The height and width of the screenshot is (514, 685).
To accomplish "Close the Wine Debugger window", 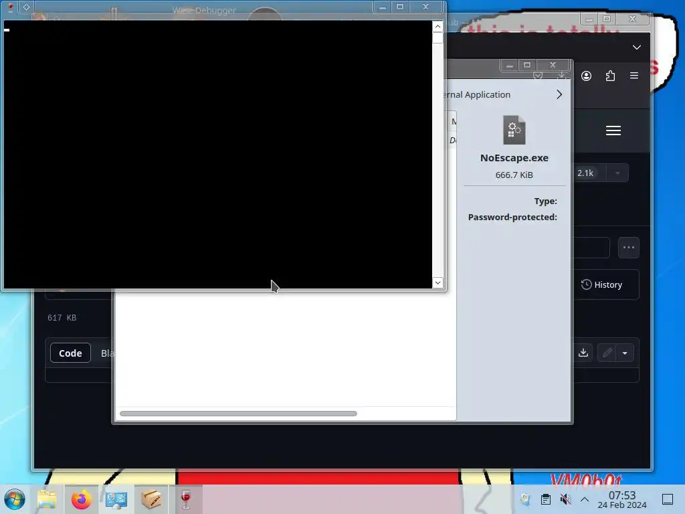I will point(425,7).
